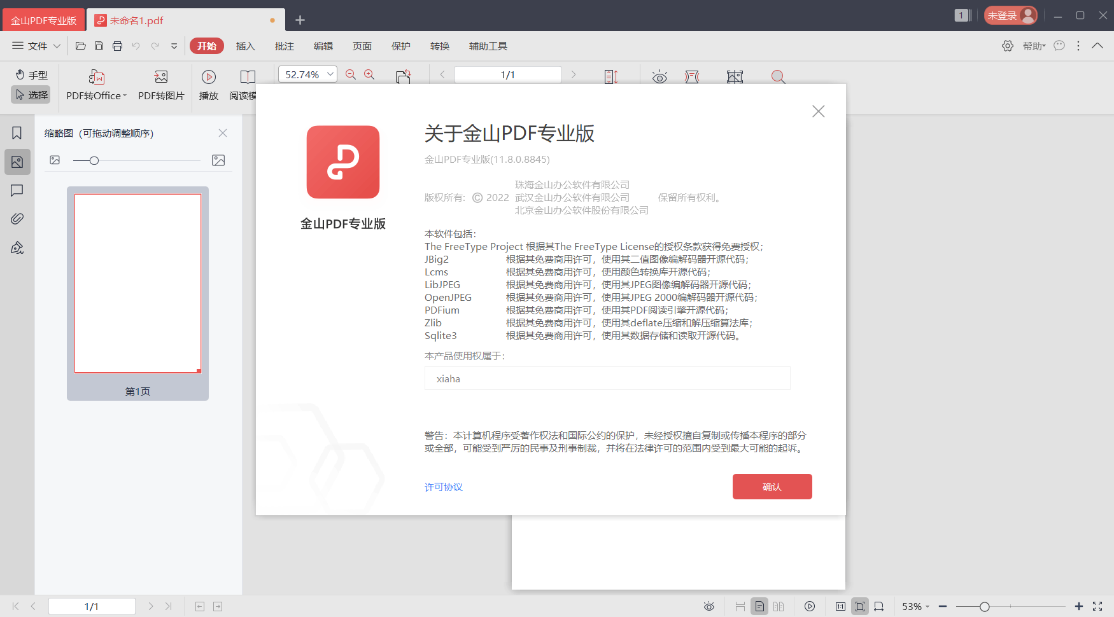Click the feedback chat bubble icon
Image resolution: width=1114 pixels, height=617 pixels.
tap(1059, 46)
